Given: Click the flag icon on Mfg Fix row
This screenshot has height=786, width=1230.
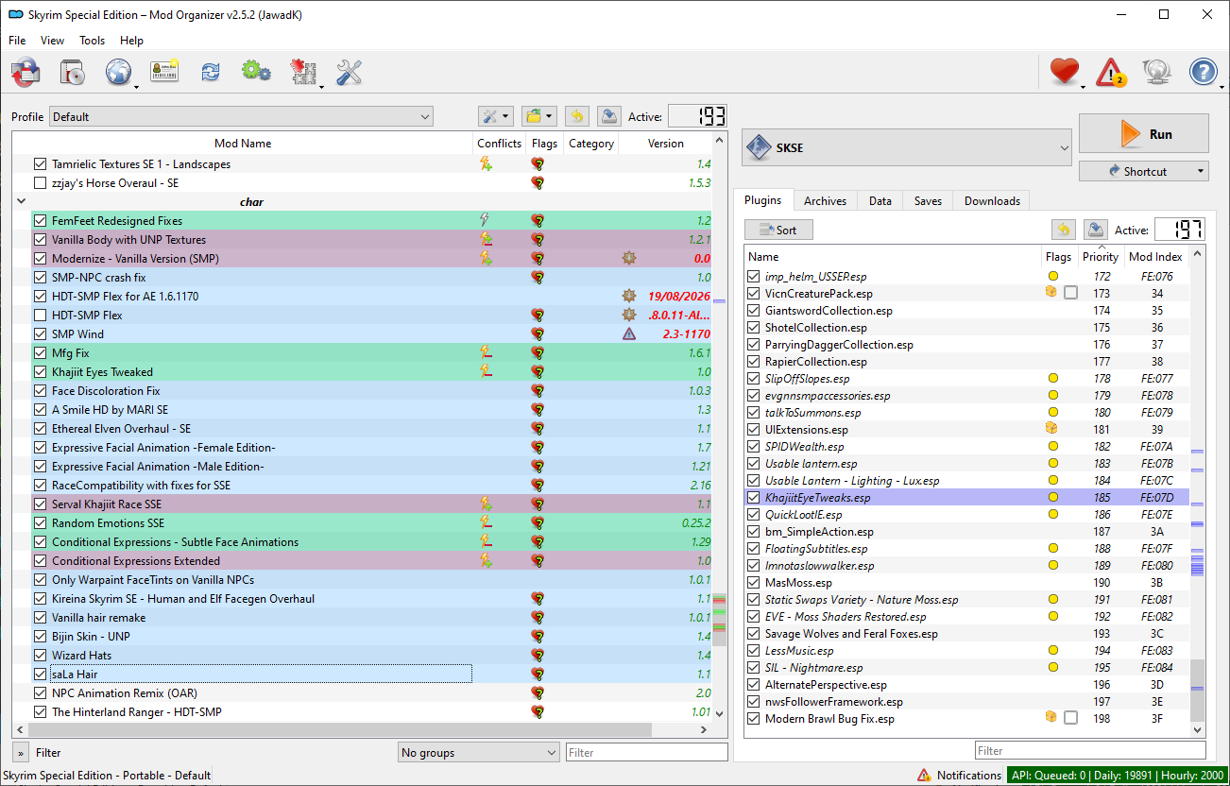Looking at the screenshot, I should tap(538, 352).
